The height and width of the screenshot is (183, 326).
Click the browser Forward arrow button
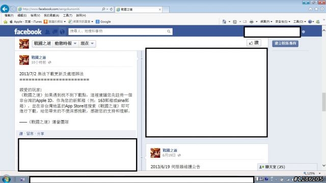tap(13, 9)
